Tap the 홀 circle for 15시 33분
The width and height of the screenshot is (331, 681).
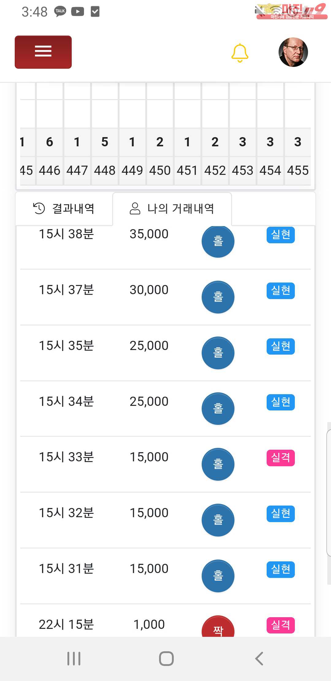pos(218,464)
